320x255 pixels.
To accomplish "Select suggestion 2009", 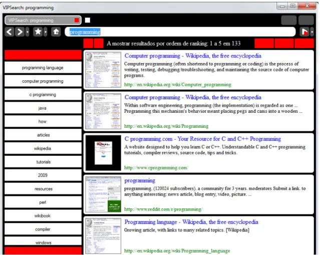I will 43,175.
